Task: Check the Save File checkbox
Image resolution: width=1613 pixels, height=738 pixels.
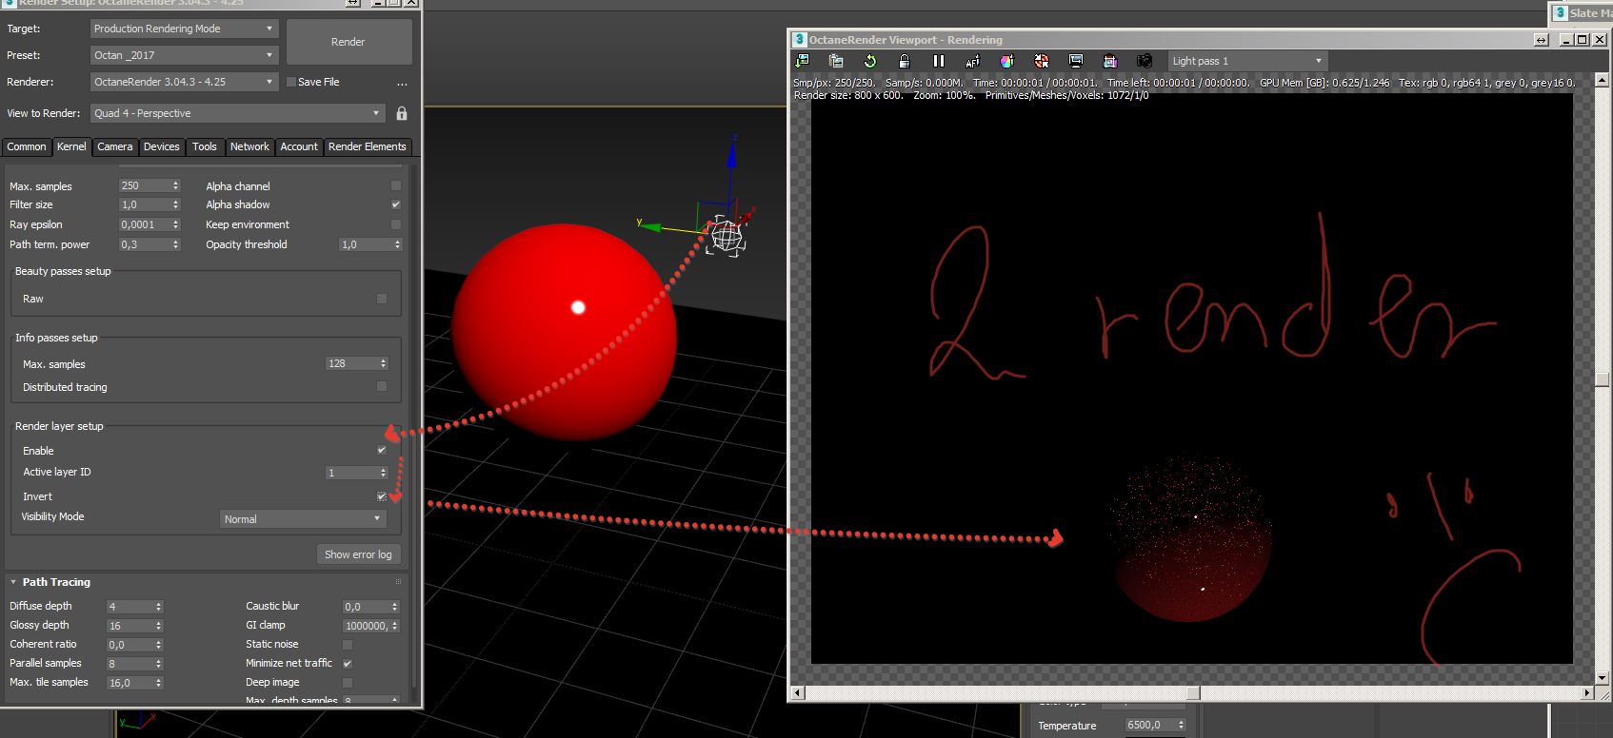Action: click(x=291, y=82)
